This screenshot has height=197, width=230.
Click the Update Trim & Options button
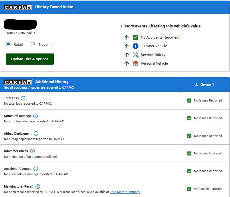(x=30, y=59)
